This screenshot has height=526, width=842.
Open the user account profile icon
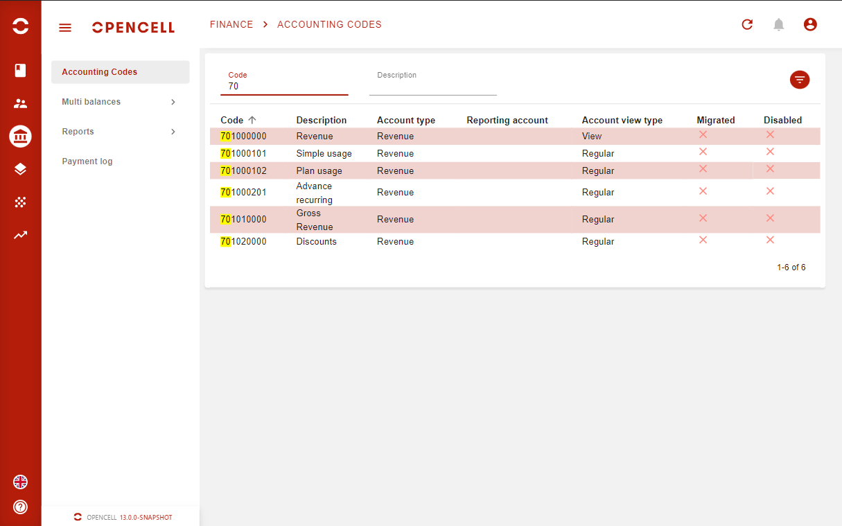pyautogui.click(x=810, y=25)
